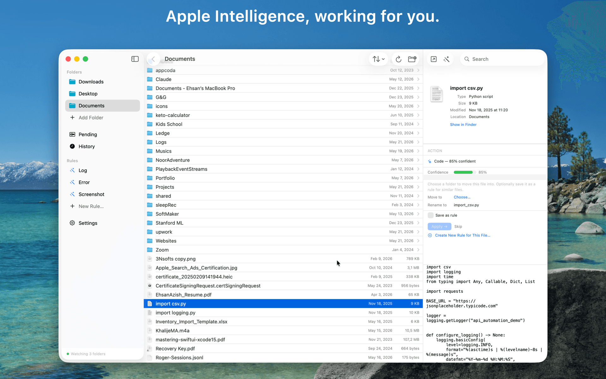
Task: Open the sort order dropdown
Action: (x=378, y=59)
